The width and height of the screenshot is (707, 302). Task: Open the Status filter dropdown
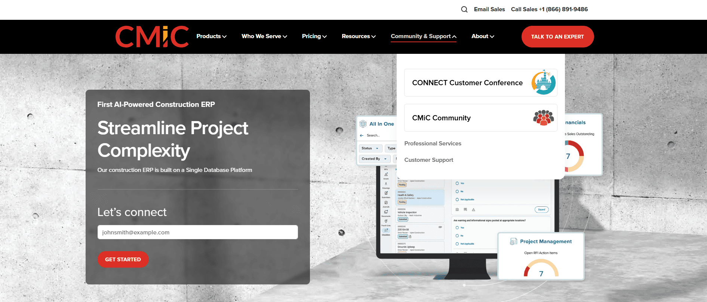click(x=370, y=148)
